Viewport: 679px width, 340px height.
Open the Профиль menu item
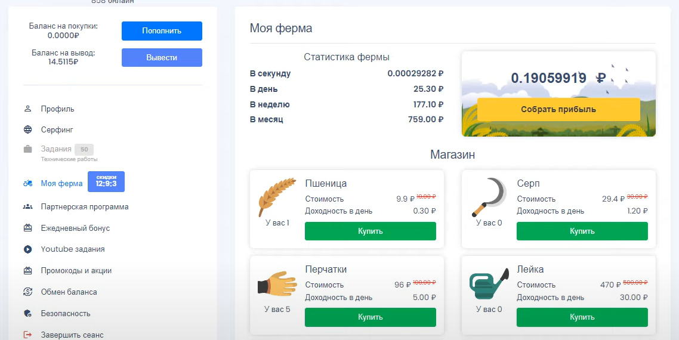[x=57, y=109]
